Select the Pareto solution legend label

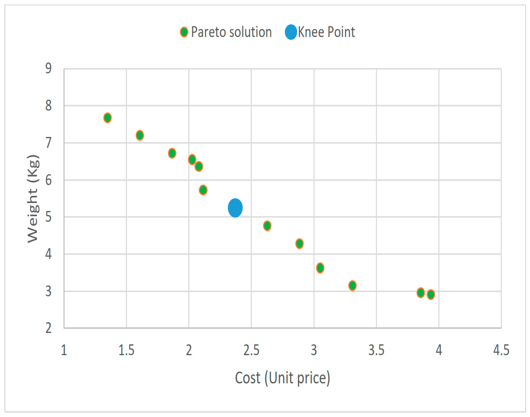[231, 32]
